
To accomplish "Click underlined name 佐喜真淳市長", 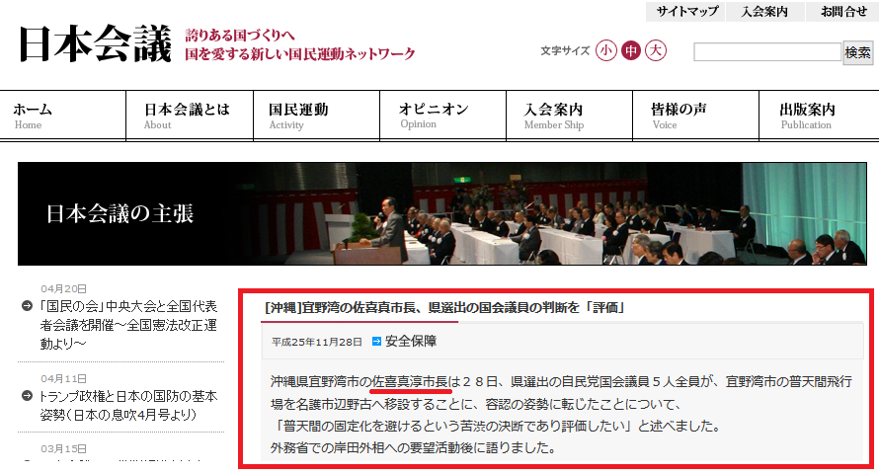I will tap(410, 382).
